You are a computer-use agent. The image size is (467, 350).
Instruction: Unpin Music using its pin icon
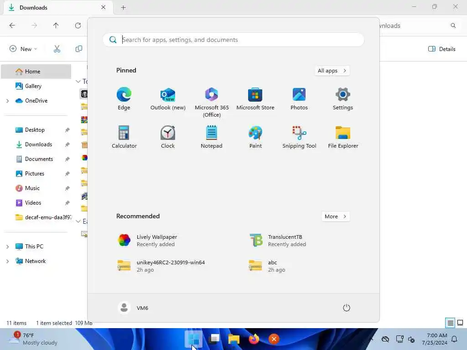[67, 188]
